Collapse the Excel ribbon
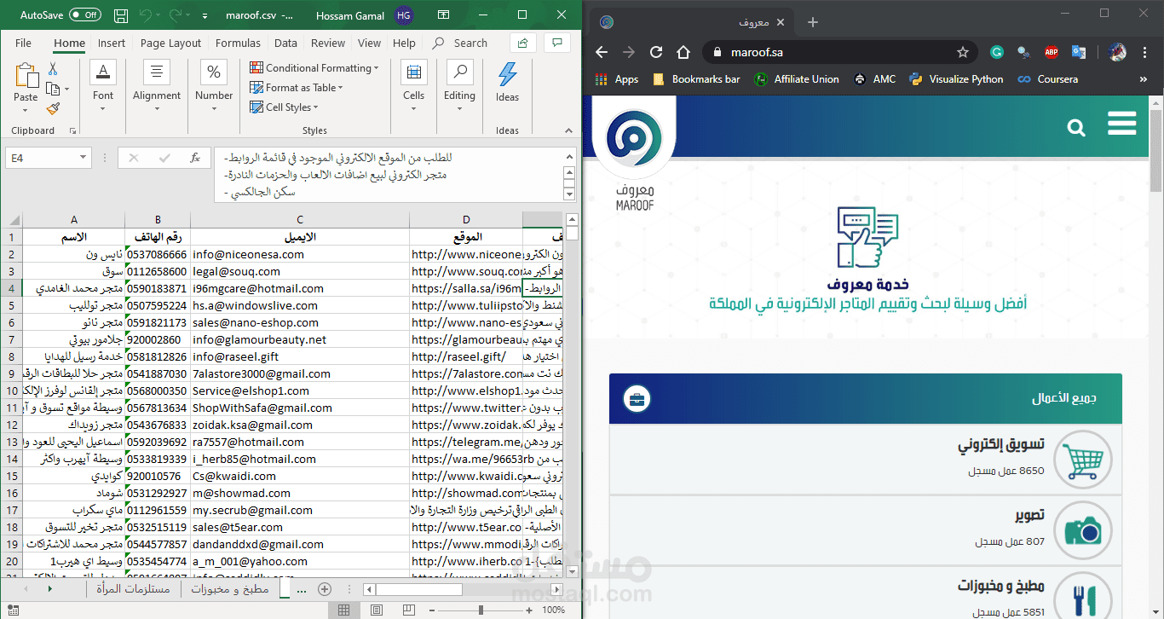Image resolution: width=1164 pixels, height=619 pixels. (569, 131)
